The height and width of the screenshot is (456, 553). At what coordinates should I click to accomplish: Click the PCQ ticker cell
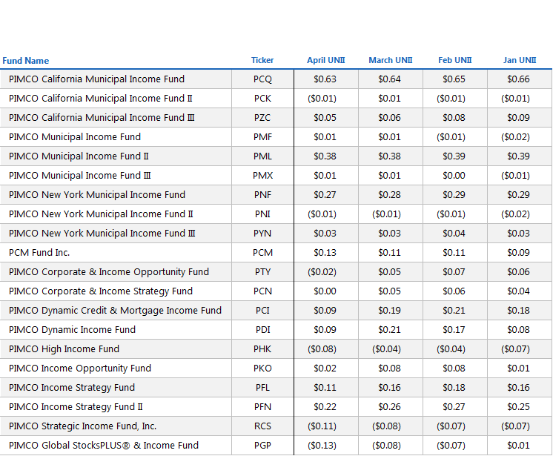262,79
